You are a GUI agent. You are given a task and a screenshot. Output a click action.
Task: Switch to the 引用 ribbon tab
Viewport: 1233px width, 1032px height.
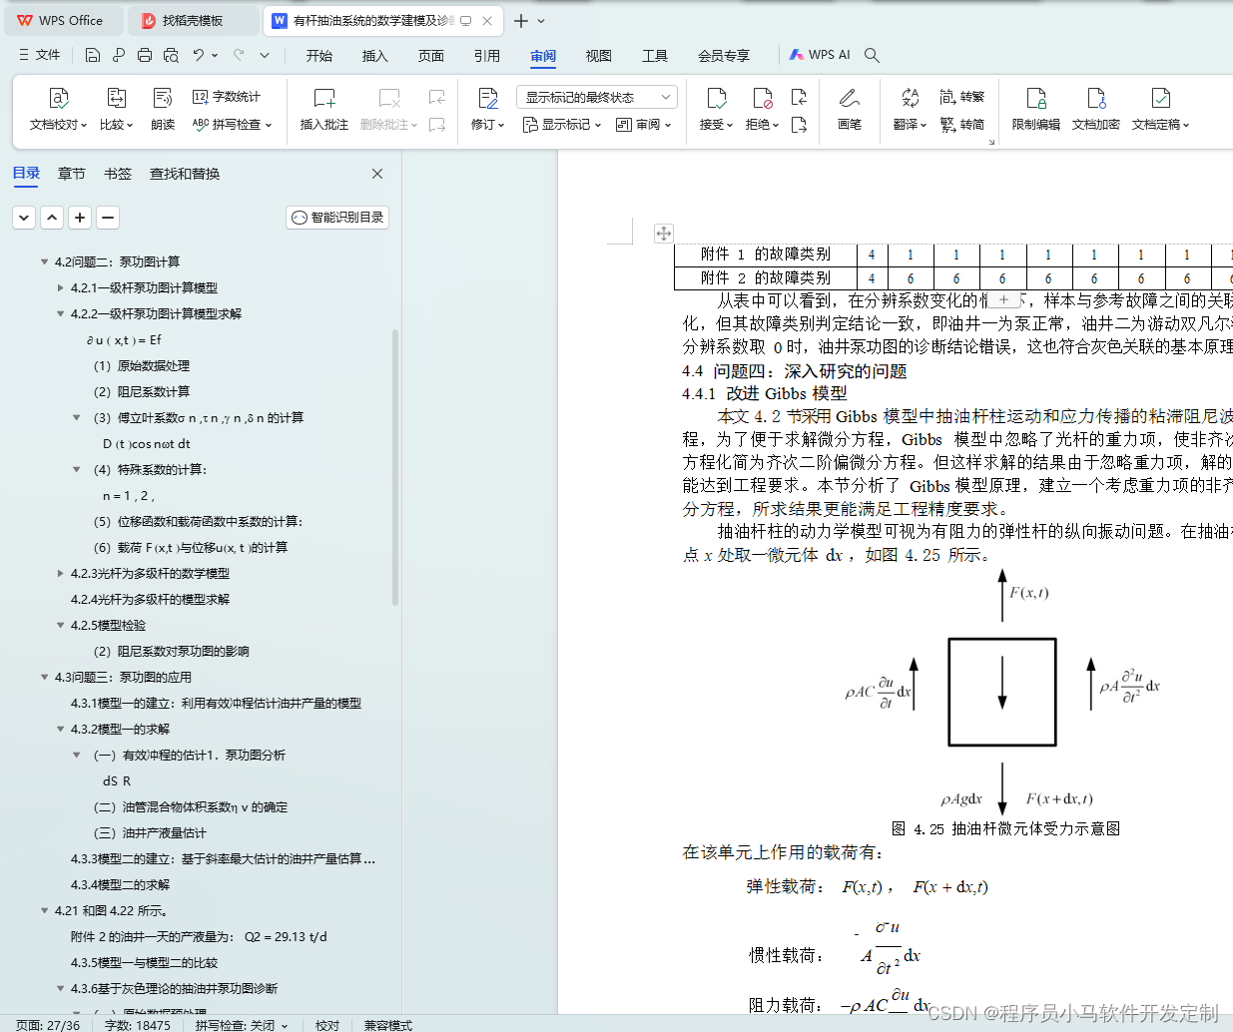(x=487, y=56)
